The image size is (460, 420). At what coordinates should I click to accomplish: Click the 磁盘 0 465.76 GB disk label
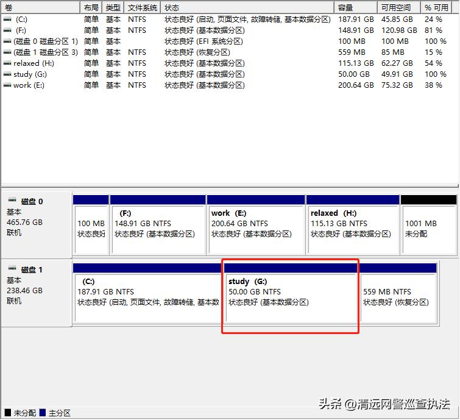coord(37,225)
